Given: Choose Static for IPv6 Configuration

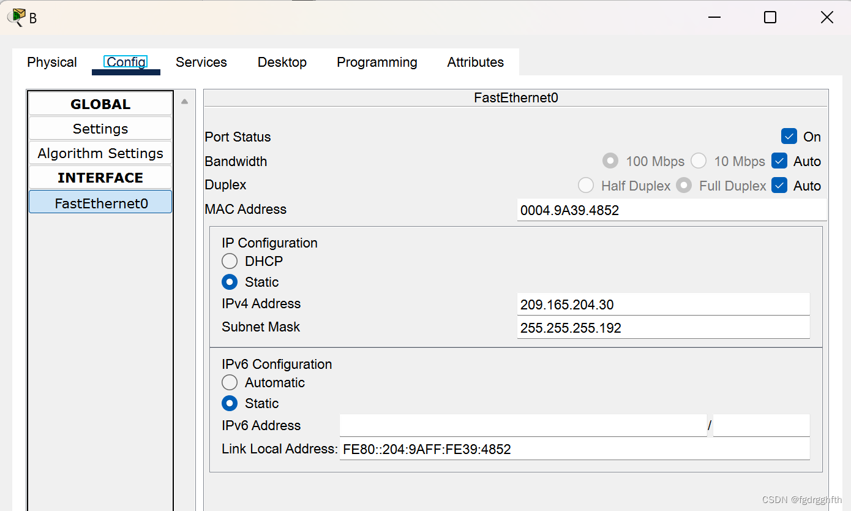Looking at the screenshot, I should point(230,403).
